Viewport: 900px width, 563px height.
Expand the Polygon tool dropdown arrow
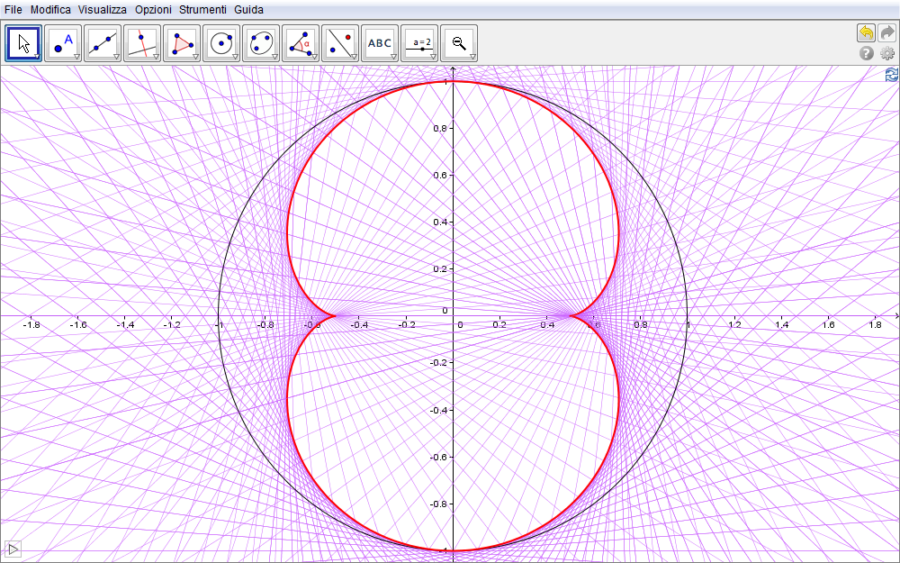195,57
